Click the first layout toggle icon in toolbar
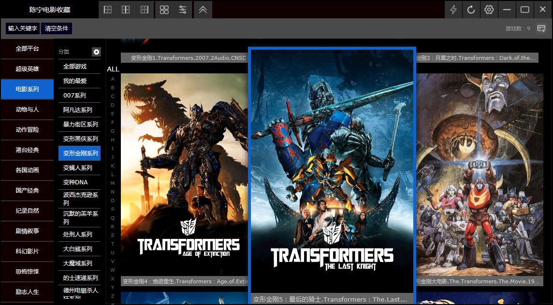The image size is (553, 305). (x=108, y=10)
